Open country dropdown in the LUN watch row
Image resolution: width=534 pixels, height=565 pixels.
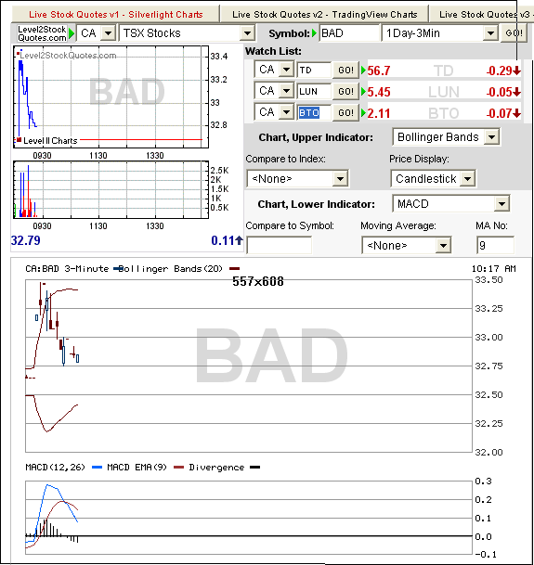(x=274, y=91)
